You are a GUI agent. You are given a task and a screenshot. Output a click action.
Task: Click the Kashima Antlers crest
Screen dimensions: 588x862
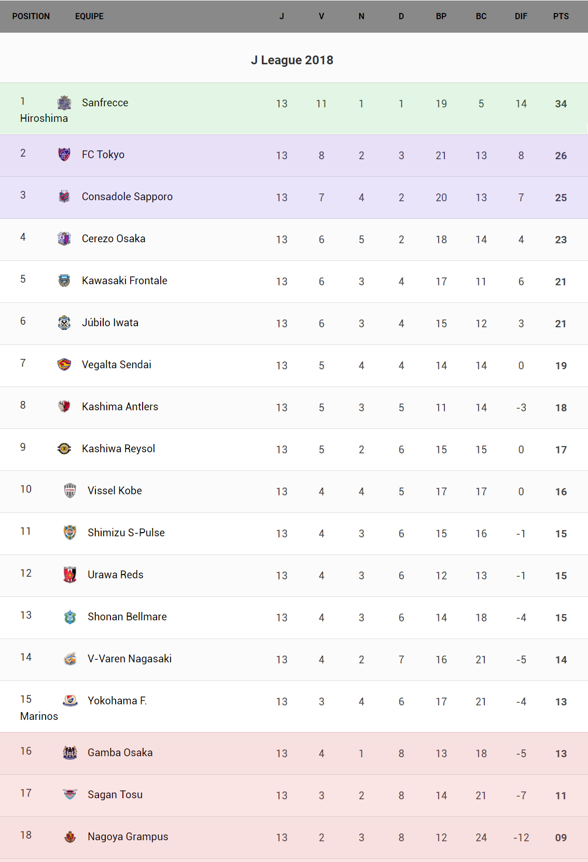coord(64,407)
